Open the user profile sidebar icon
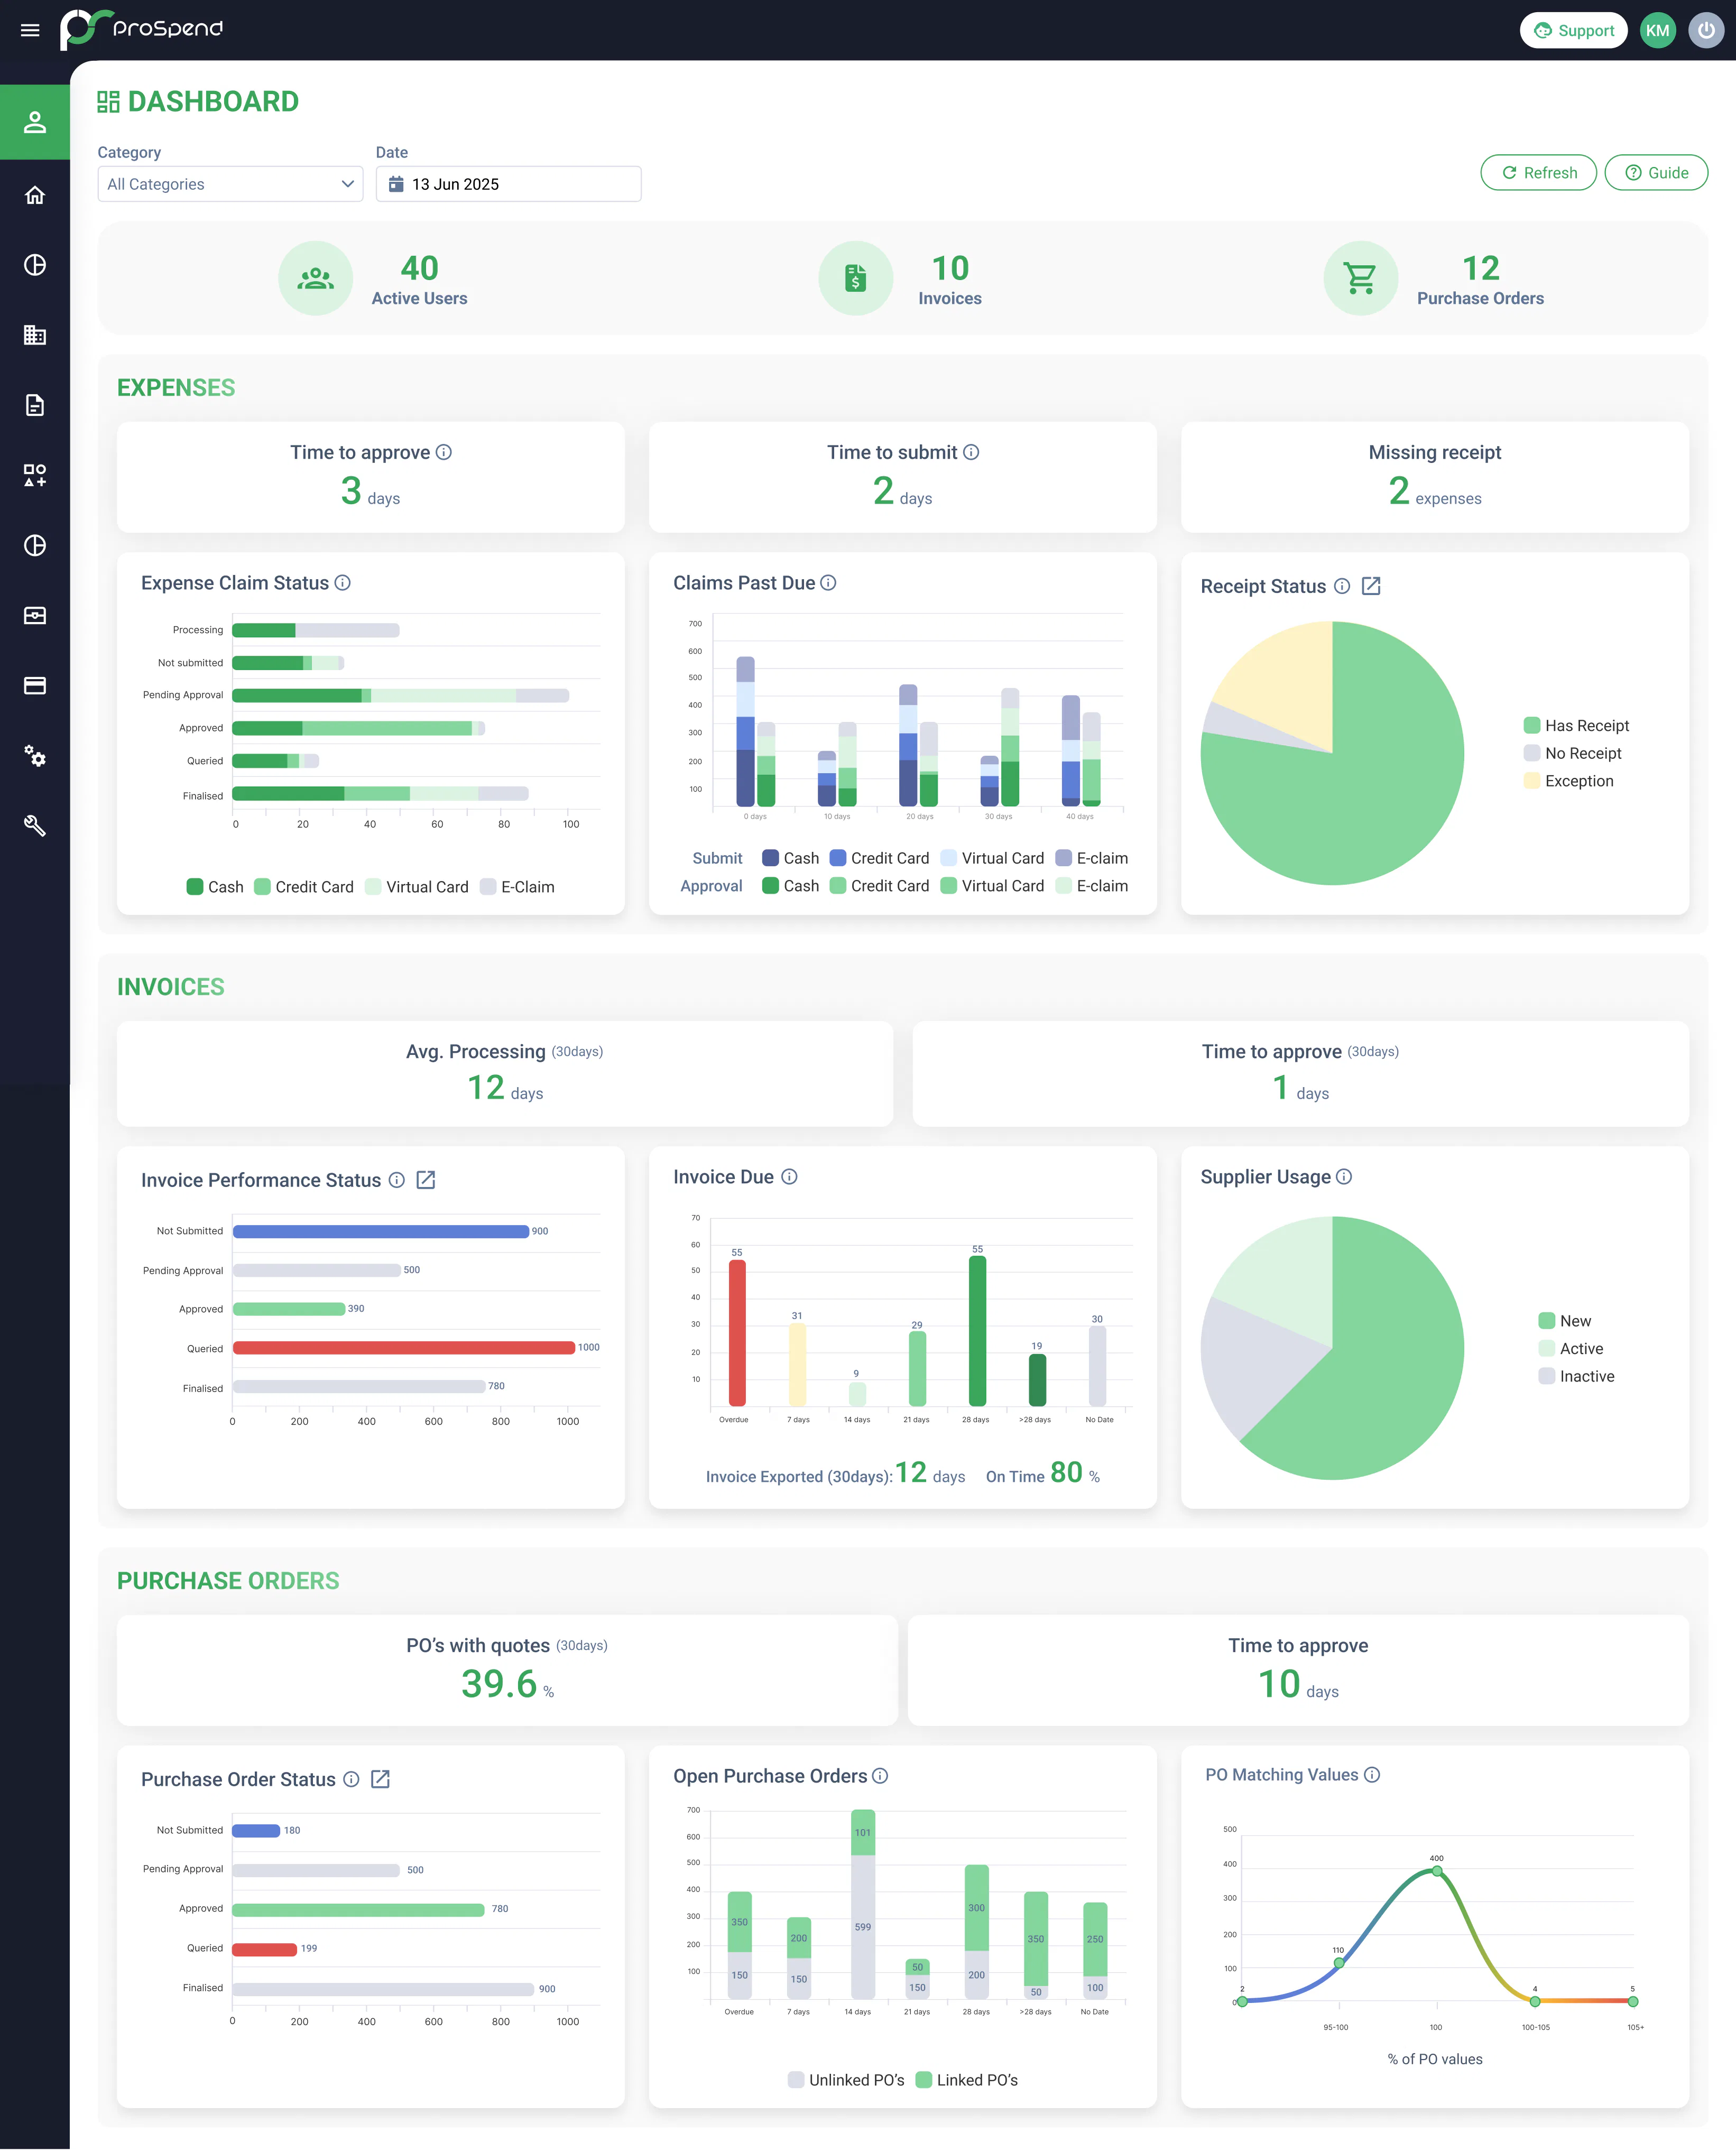This screenshot has width=1736, height=2152. point(35,122)
